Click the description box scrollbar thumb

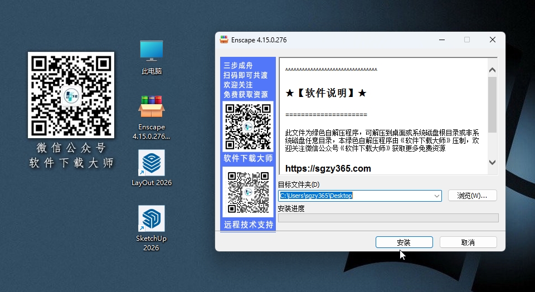(492, 104)
